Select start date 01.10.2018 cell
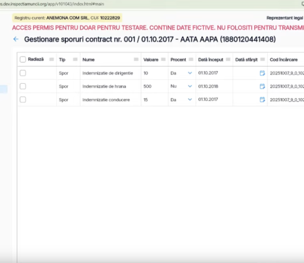The width and height of the screenshot is (304, 263). (214, 87)
